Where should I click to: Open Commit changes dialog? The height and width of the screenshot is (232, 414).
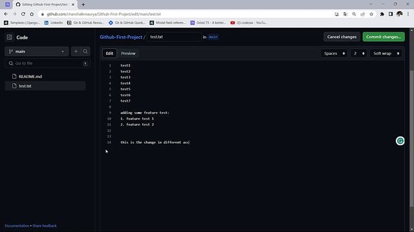(x=384, y=37)
